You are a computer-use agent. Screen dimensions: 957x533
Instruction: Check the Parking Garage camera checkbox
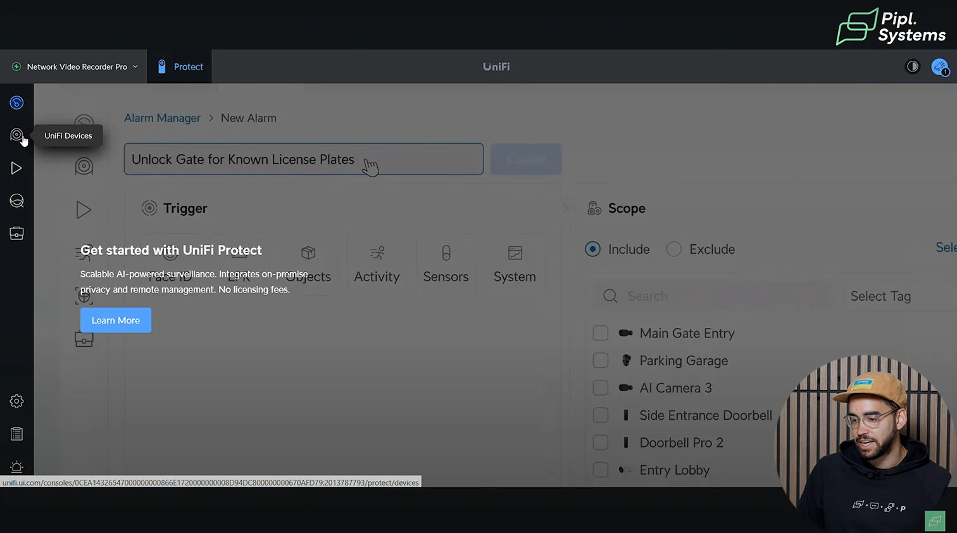coord(600,361)
